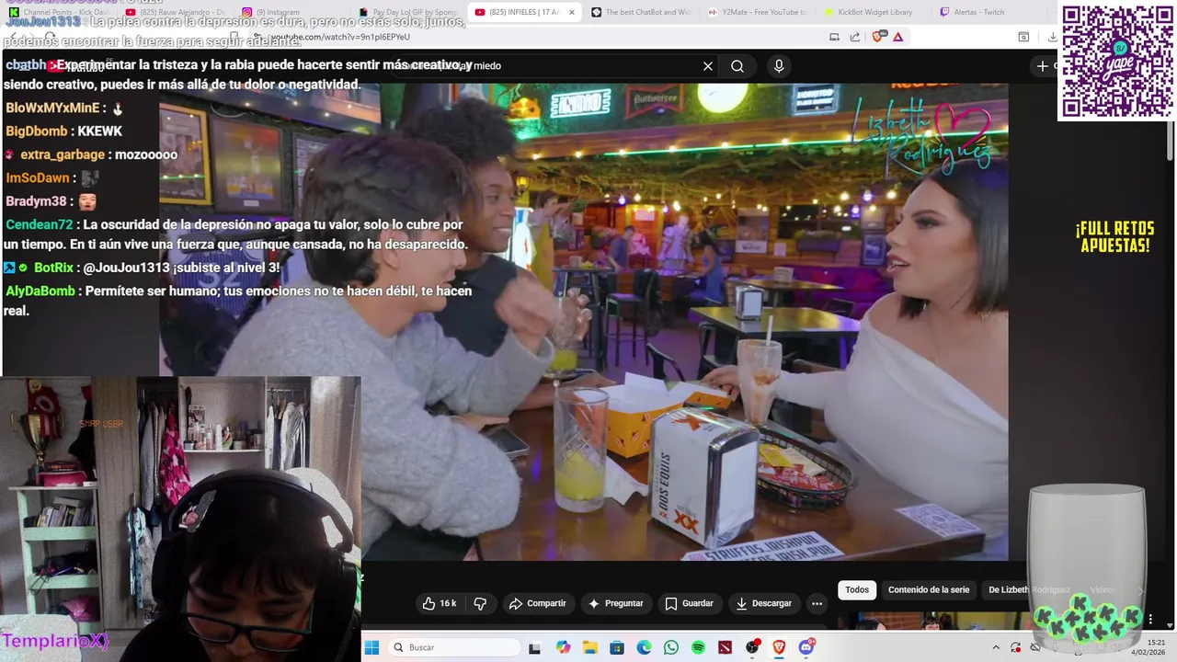The width and height of the screenshot is (1177, 662).
Task: Open Discord from the taskbar
Action: point(806,647)
